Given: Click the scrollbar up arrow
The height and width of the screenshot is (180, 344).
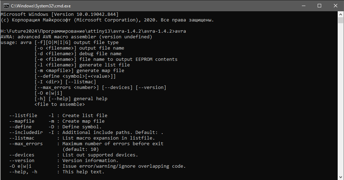Looking at the screenshot, I should tap(341, 14).
